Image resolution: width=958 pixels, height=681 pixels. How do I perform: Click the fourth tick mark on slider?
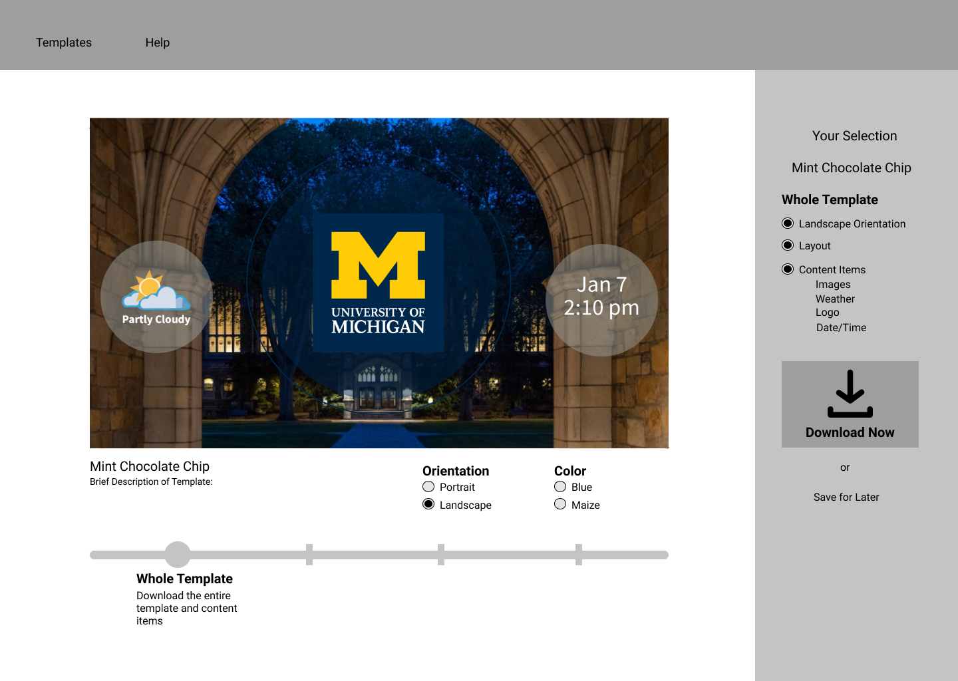579,555
